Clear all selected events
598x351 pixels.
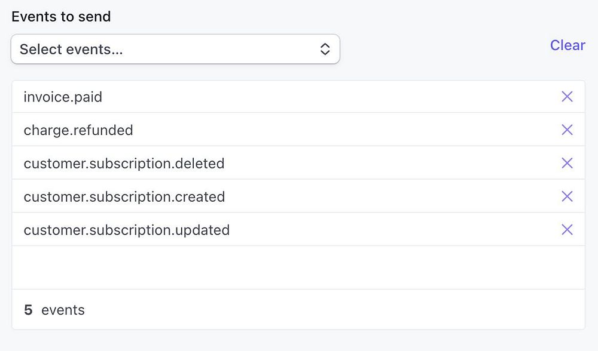[x=568, y=45]
